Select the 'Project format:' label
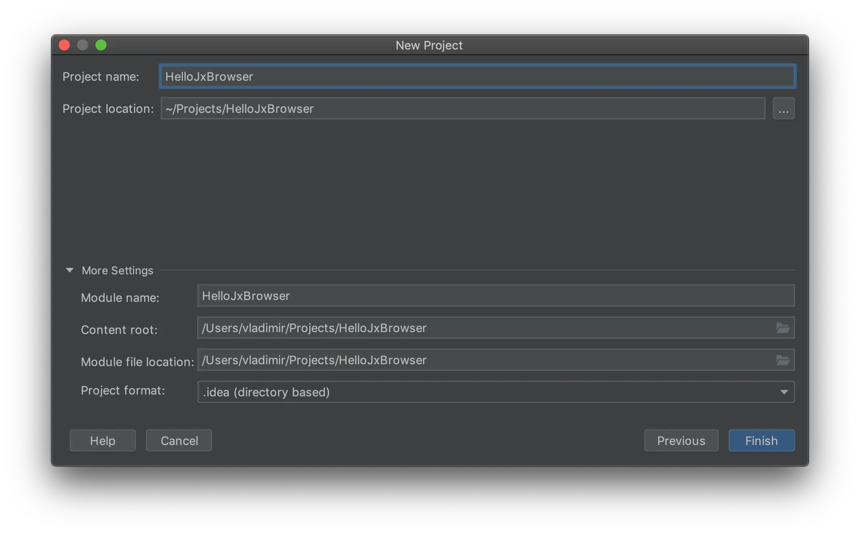The height and width of the screenshot is (534, 860). point(123,390)
